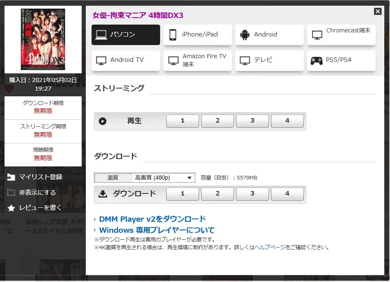
Task: Click the 容量（目安）：5579MB text
Action: [229, 178]
